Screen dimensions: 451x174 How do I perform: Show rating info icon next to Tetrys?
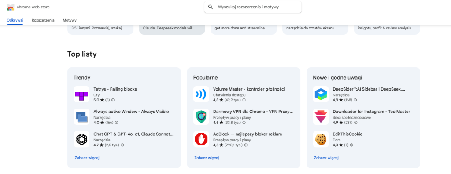coord(113,100)
